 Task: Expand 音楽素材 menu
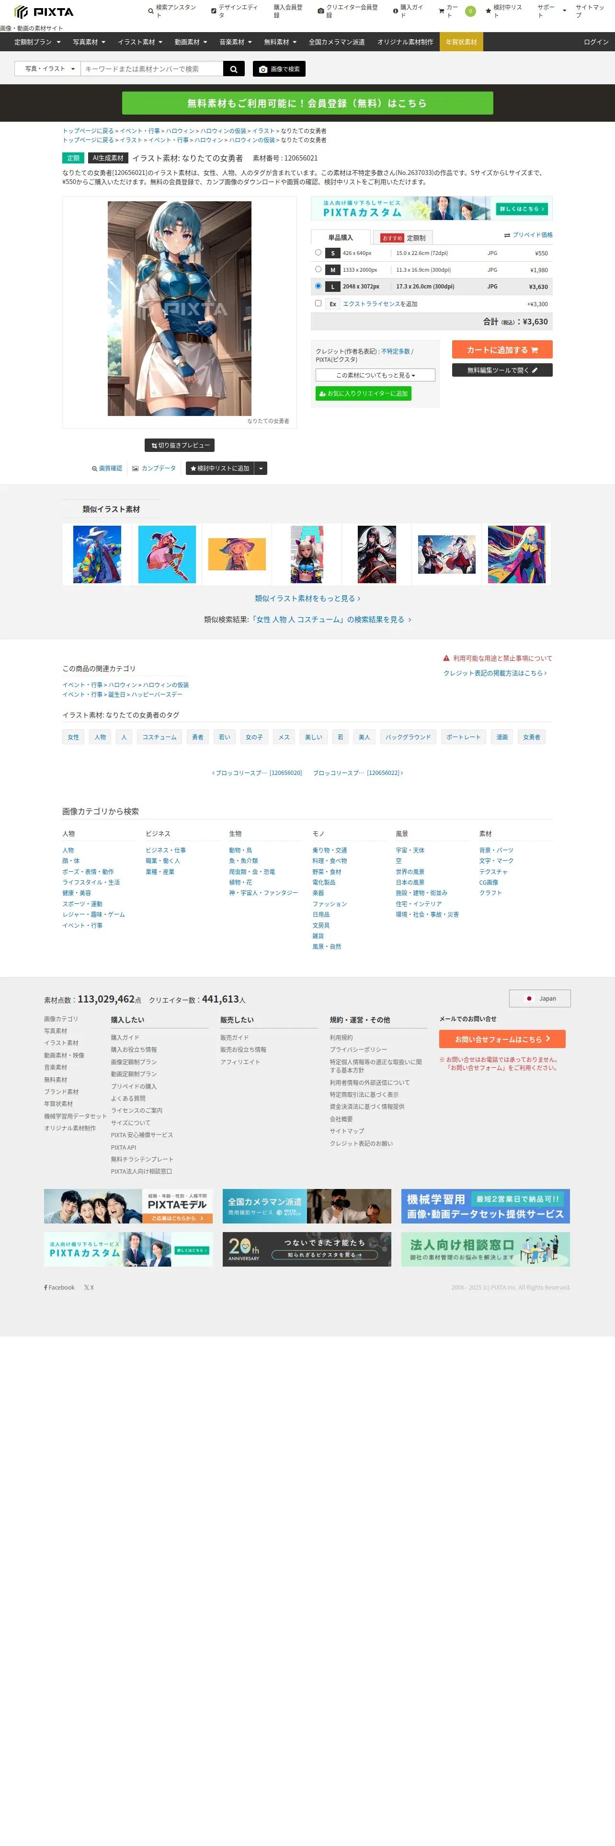tap(236, 42)
